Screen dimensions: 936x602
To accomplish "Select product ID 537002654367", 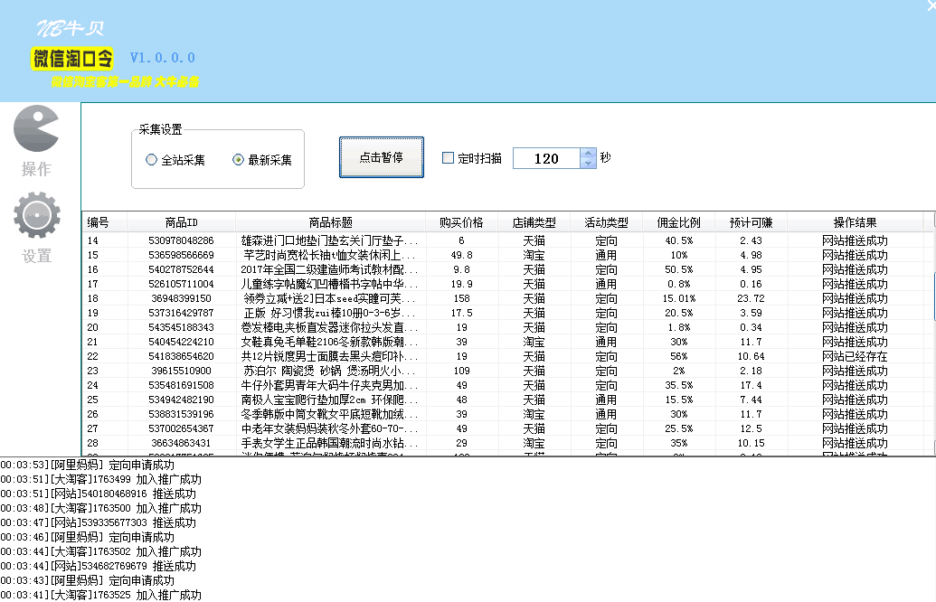I will click(182, 428).
